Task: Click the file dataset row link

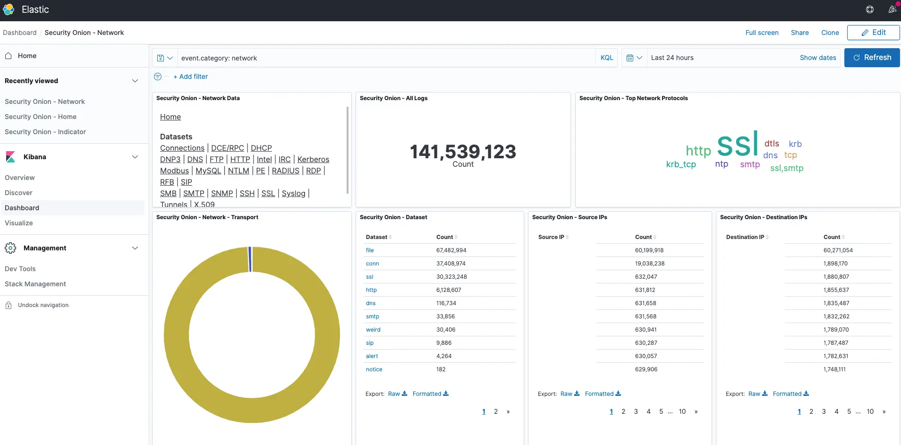Action: [x=370, y=250]
